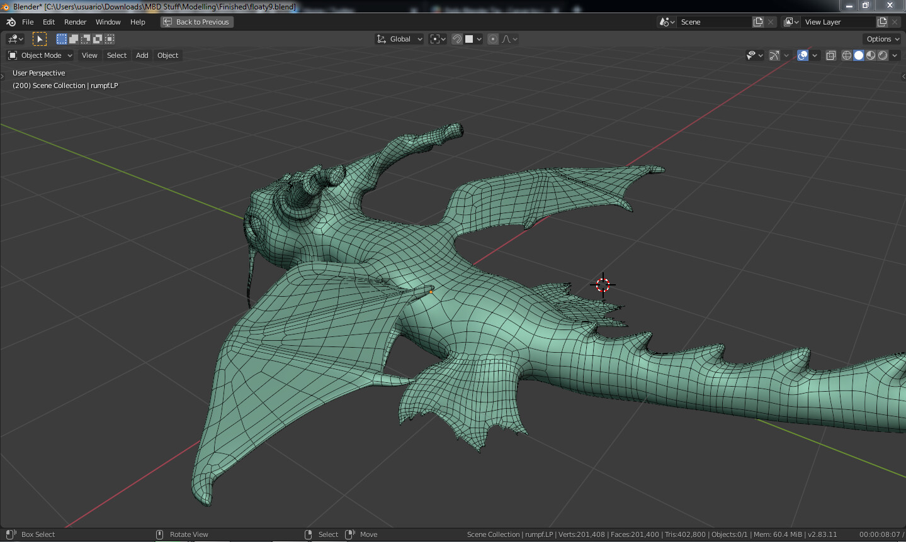
Task: Toggle snapping magnet icon
Action: point(457,39)
